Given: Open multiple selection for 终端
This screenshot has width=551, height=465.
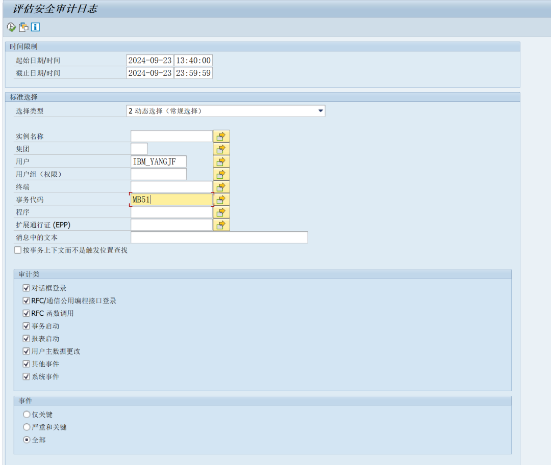Looking at the screenshot, I should pos(221,187).
